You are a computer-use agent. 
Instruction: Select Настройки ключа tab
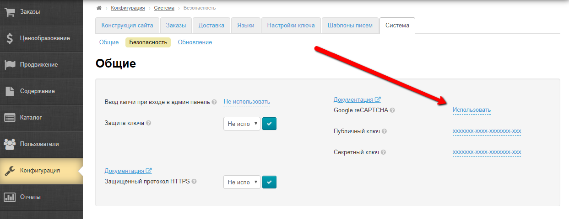291,26
